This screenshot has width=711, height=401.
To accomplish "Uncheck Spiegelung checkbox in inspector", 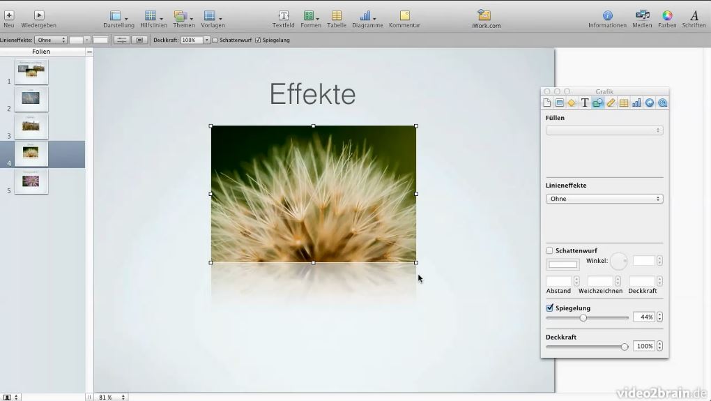I will tap(549, 308).
